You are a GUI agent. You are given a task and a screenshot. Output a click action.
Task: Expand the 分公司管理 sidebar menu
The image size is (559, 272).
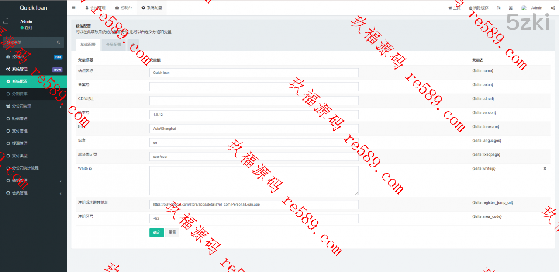point(33,106)
